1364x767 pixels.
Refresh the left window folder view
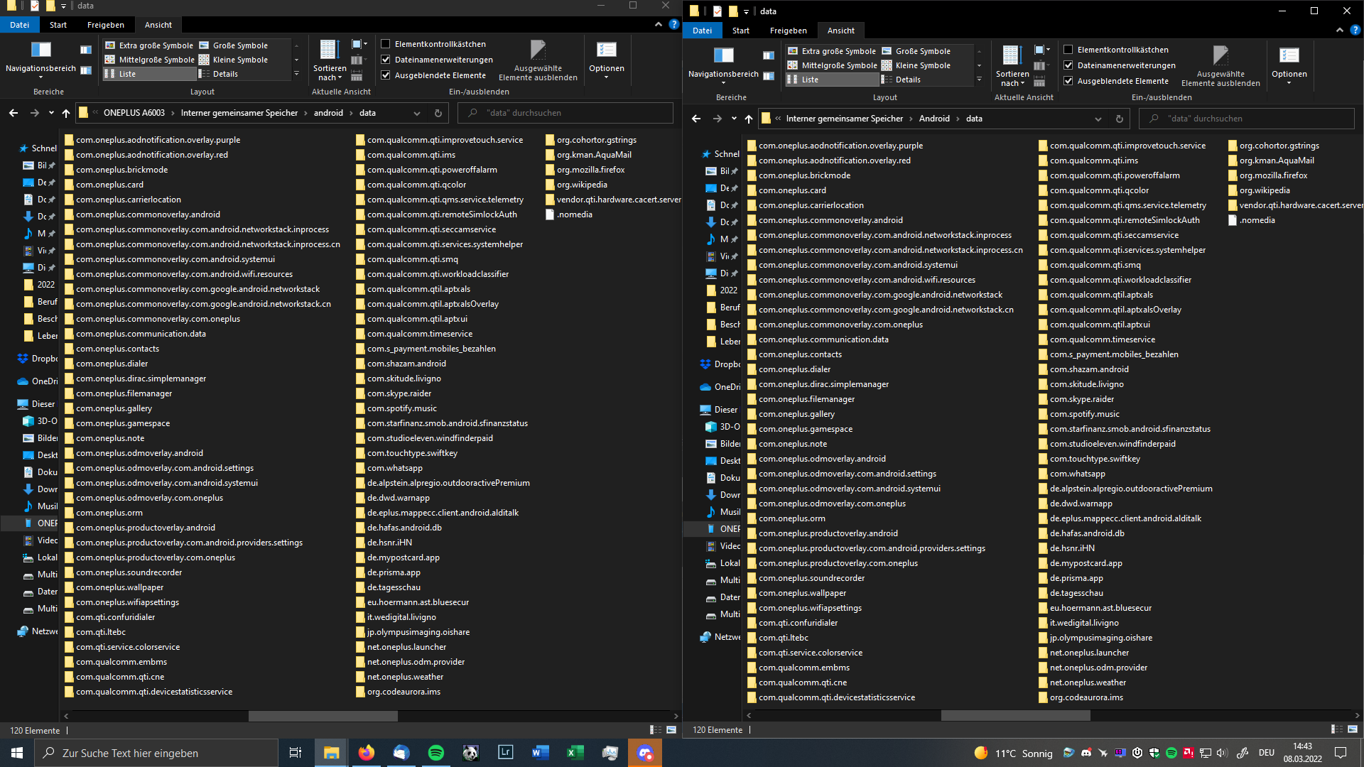438,113
